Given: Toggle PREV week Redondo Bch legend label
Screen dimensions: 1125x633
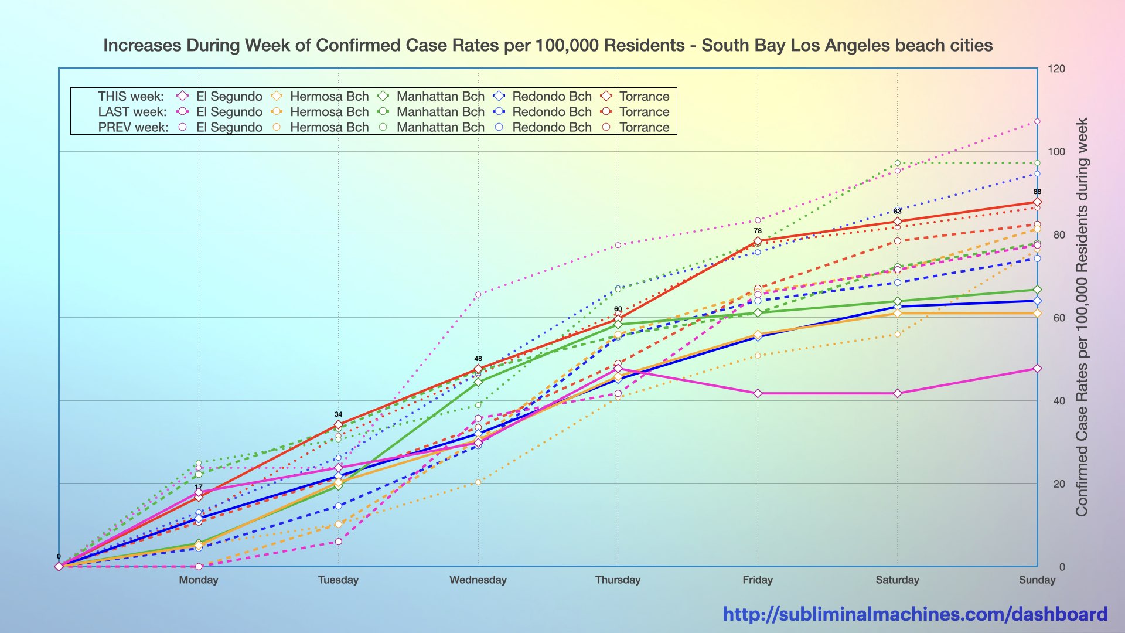Looking at the screenshot, I should (551, 127).
